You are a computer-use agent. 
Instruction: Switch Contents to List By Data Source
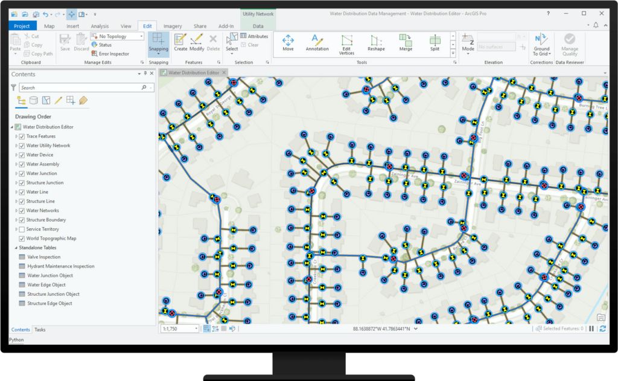[34, 101]
